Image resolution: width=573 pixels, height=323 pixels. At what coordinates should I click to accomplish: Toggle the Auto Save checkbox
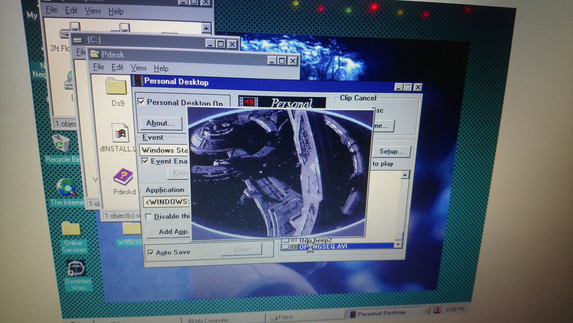(151, 252)
